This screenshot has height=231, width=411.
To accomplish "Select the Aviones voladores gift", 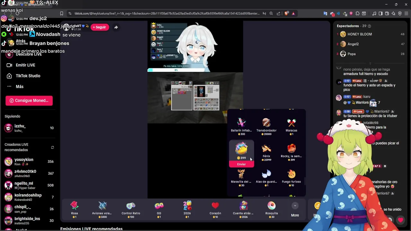I will click(x=102, y=210).
